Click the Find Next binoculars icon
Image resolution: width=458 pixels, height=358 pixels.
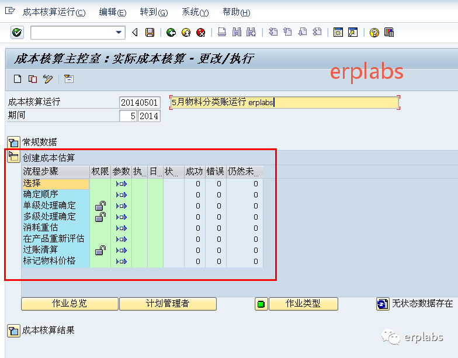251,32
